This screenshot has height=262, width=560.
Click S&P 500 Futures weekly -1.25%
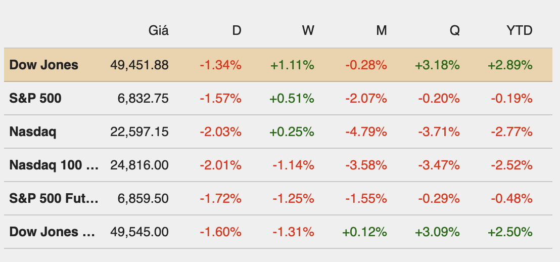tap(293, 198)
